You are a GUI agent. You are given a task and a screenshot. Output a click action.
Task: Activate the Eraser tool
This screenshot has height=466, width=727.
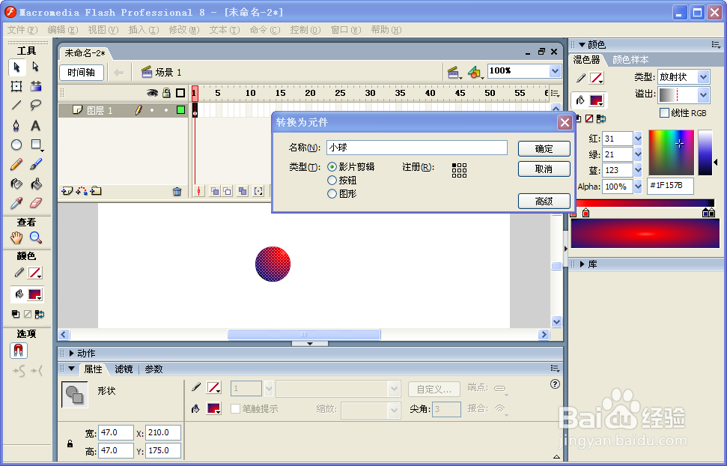pos(36,202)
